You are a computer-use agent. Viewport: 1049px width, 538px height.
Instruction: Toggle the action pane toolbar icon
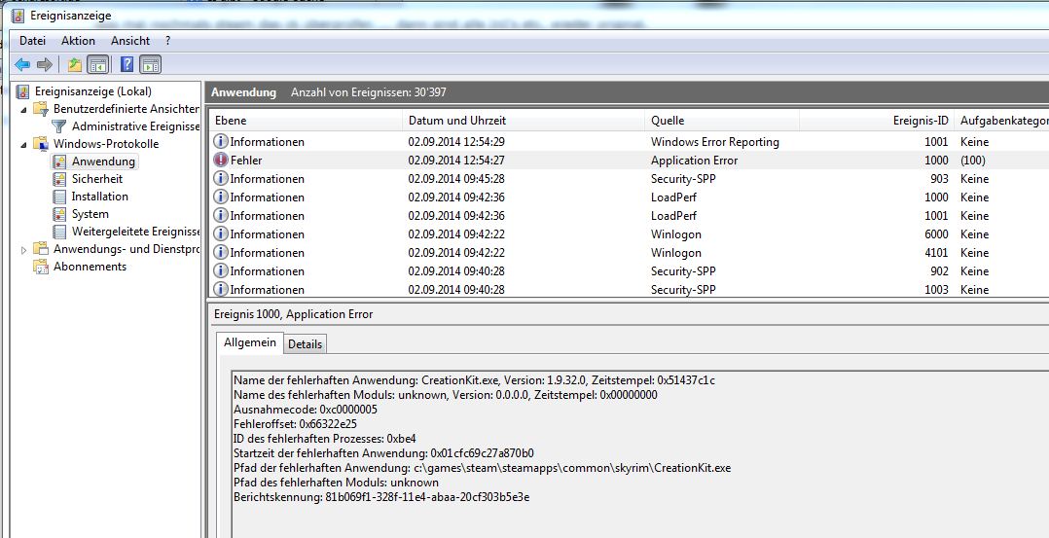150,65
